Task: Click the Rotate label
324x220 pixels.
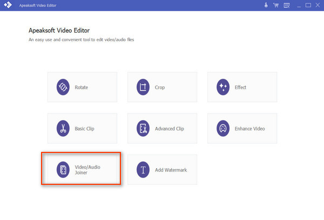Action: coord(81,88)
